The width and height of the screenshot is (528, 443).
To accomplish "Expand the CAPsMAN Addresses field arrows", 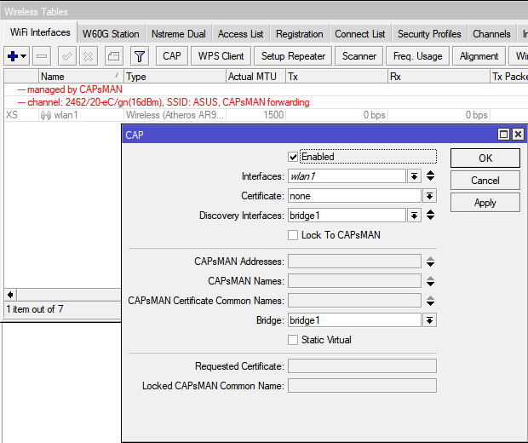I will [x=430, y=262].
